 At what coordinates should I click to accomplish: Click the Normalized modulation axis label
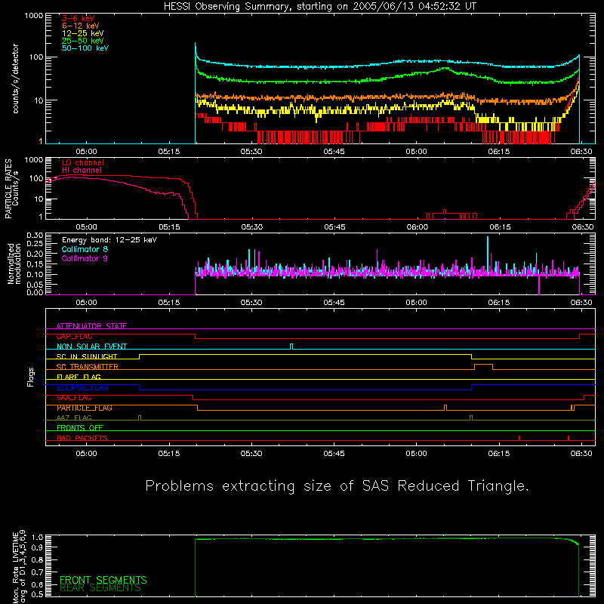[x=14, y=263]
